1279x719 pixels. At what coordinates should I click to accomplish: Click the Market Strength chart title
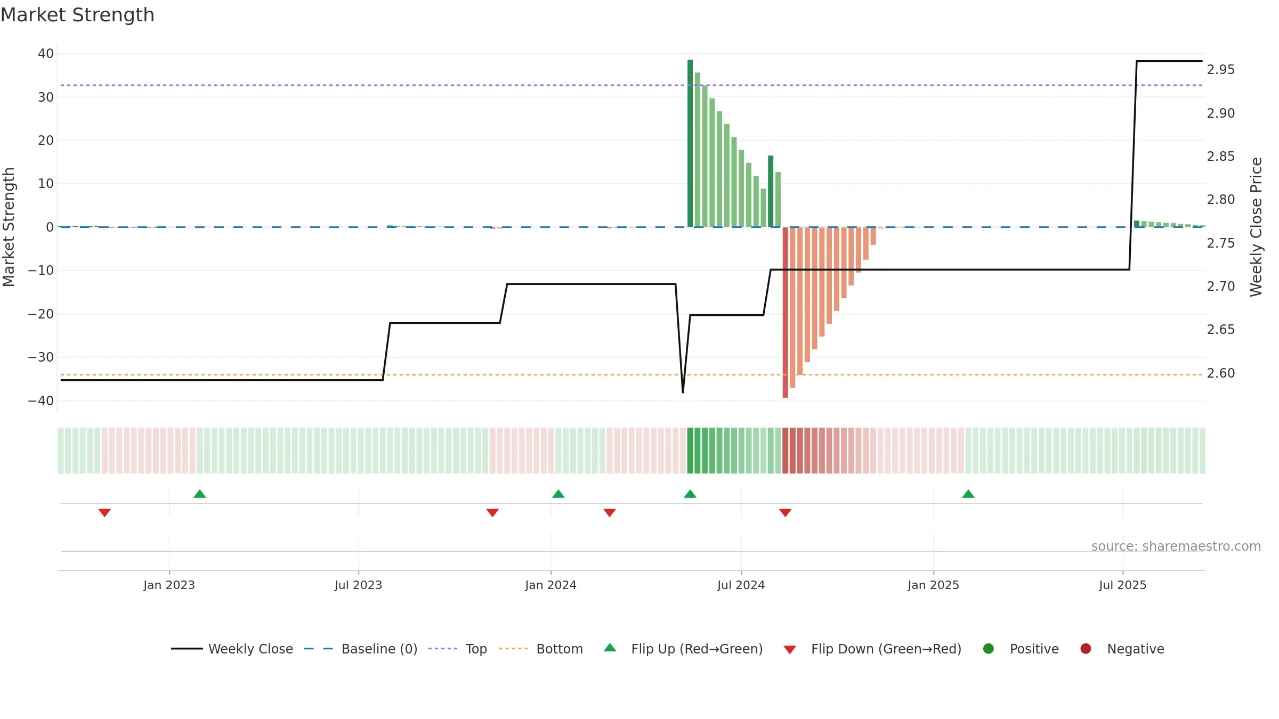[x=77, y=15]
